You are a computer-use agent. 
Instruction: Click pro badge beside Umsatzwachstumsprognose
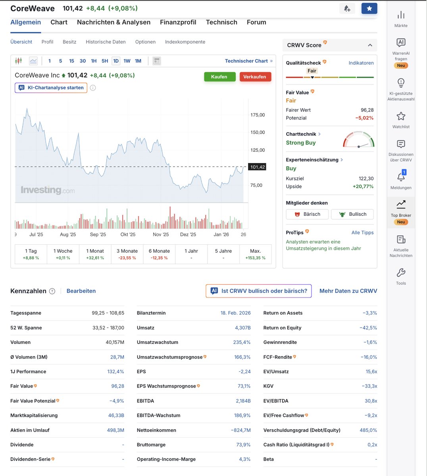205,357
